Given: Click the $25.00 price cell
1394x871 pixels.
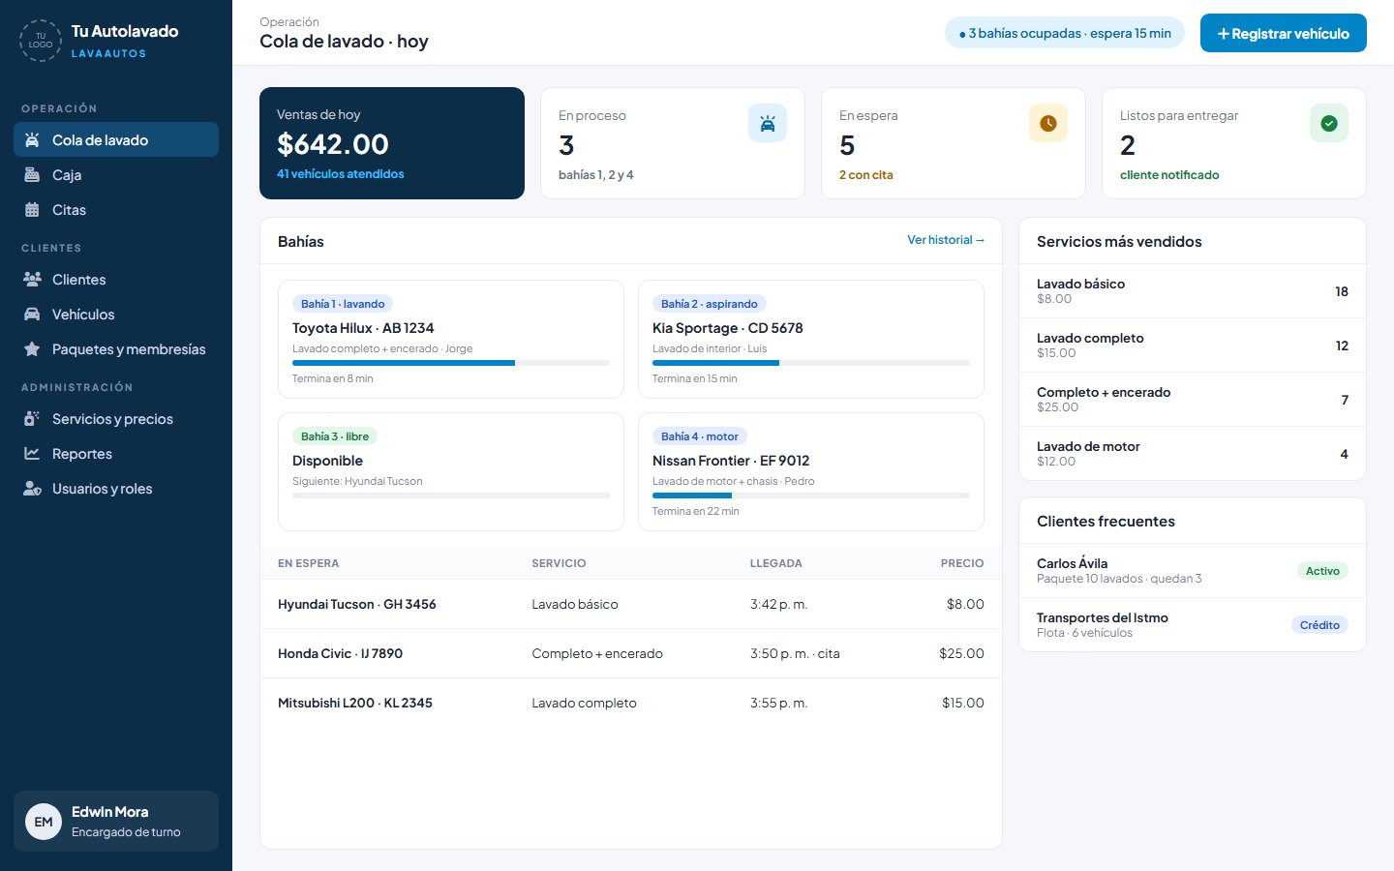Looking at the screenshot, I should 961,653.
